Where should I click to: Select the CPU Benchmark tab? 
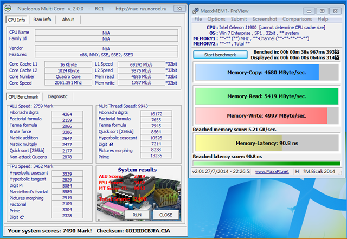[23, 96]
